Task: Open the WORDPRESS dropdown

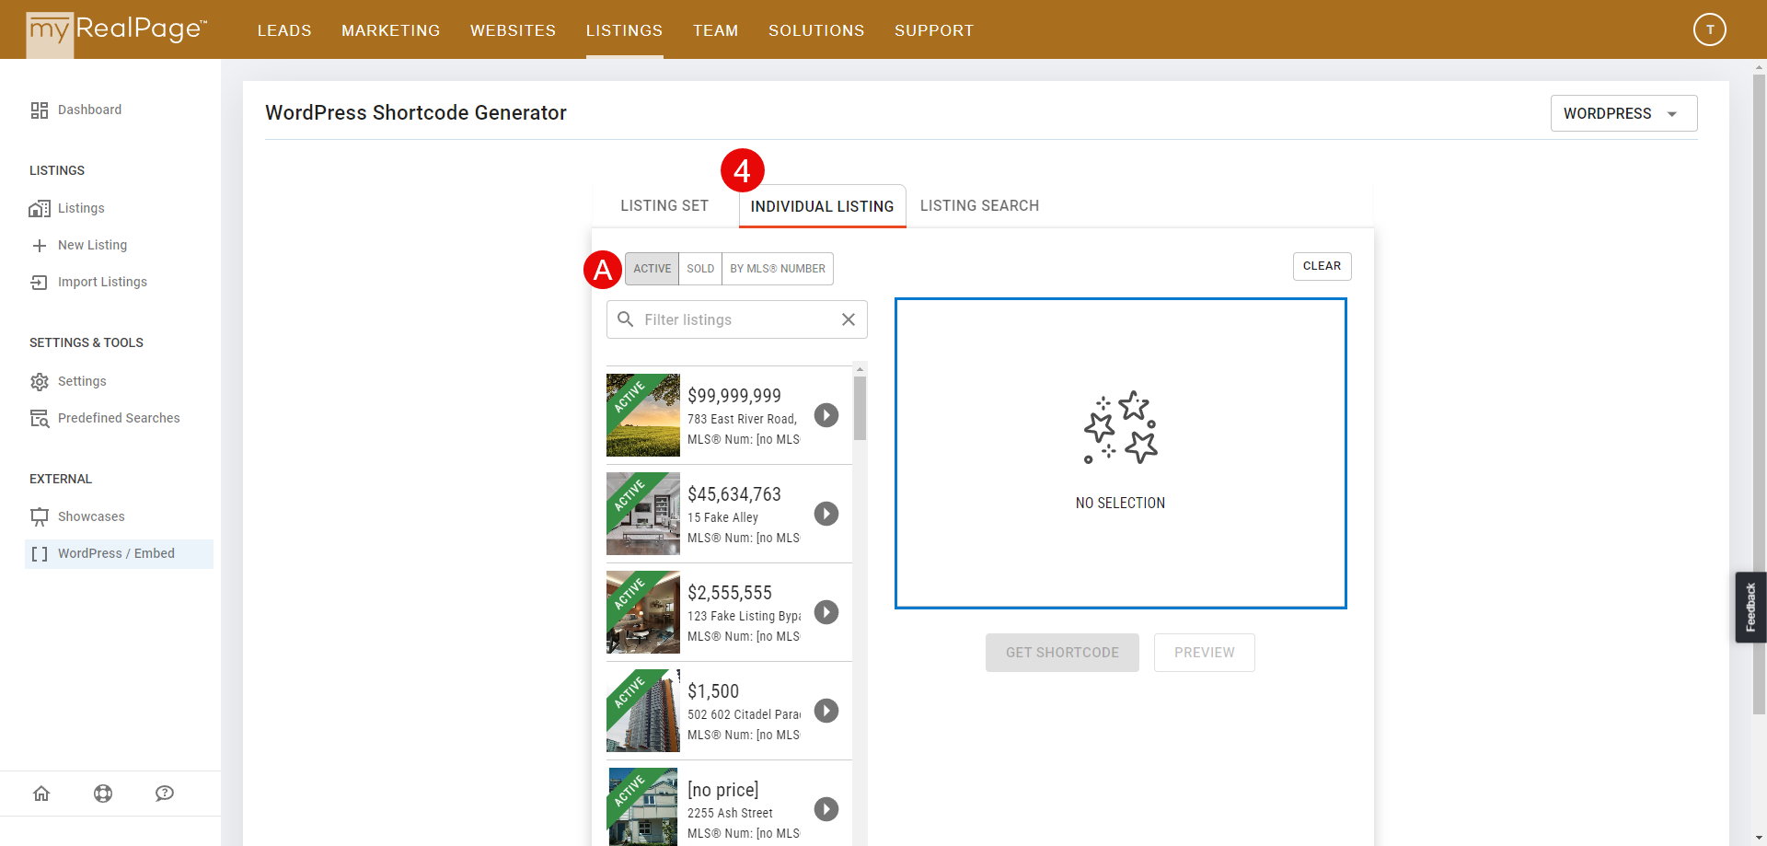Action: pyautogui.click(x=1623, y=113)
